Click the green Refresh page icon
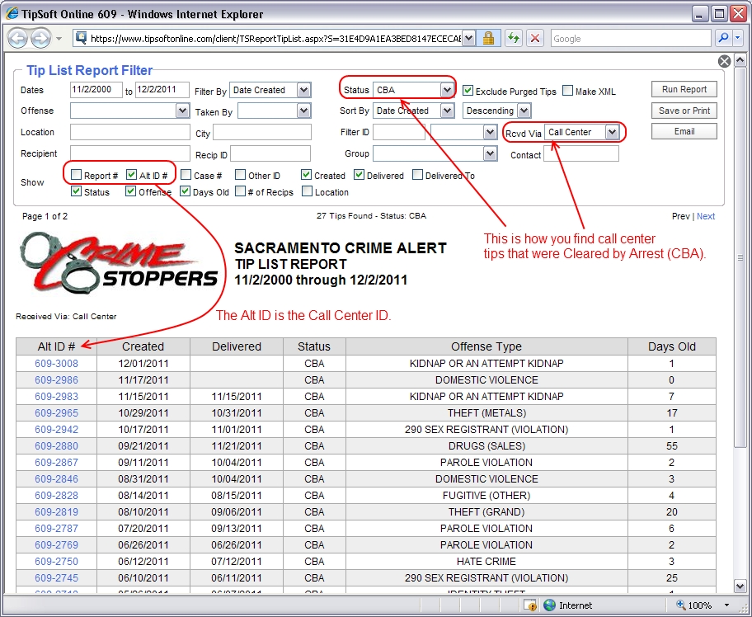This screenshot has width=752, height=617. point(514,39)
